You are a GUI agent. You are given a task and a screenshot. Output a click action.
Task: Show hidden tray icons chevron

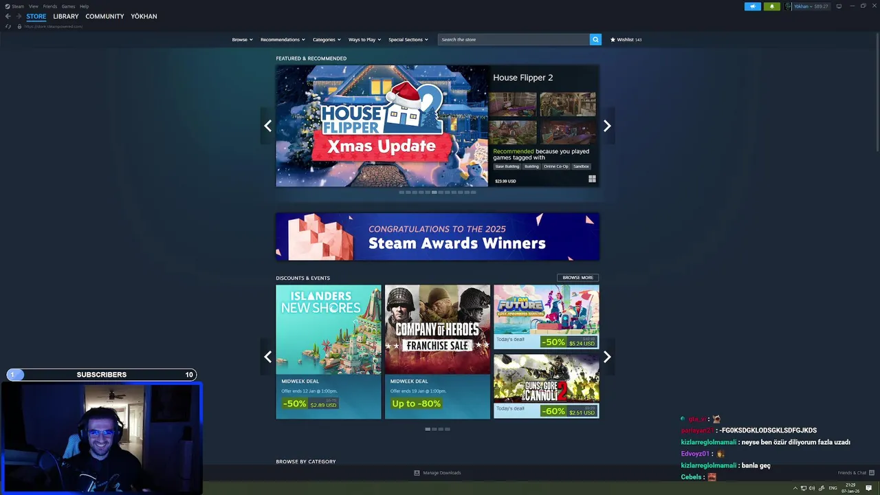[x=795, y=488]
